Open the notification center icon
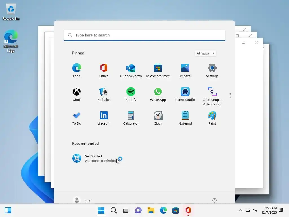The height and width of the screenshot is (217, 289). coord(281,210)
